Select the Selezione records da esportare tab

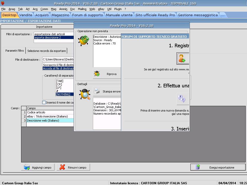[47, 51]
